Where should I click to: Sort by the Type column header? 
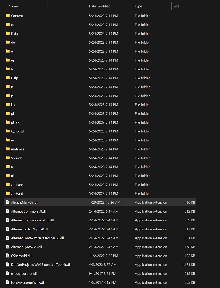click(138, 6)
